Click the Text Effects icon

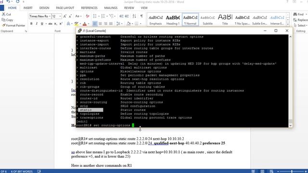(68, 24)
